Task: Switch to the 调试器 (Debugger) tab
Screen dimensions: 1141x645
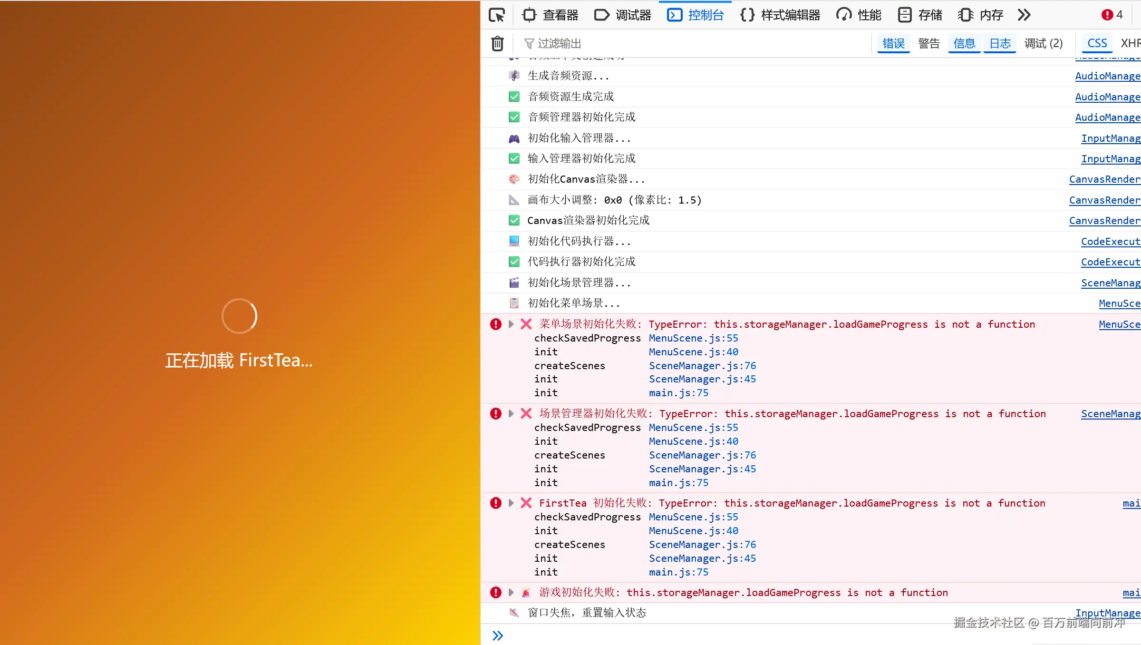Action: (622, 15)
